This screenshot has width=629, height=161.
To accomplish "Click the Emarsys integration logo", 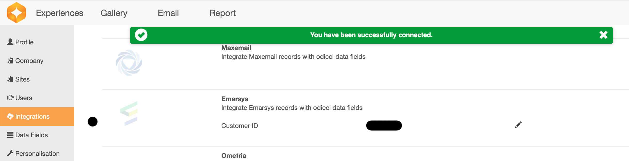I will pos(129,114).
